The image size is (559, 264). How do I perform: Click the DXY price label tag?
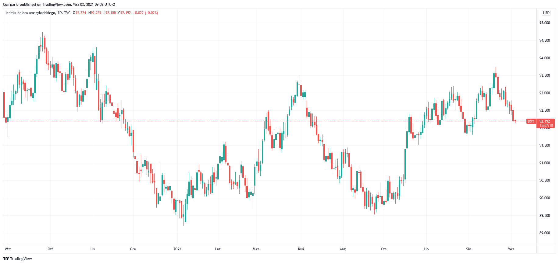(531, 121)
